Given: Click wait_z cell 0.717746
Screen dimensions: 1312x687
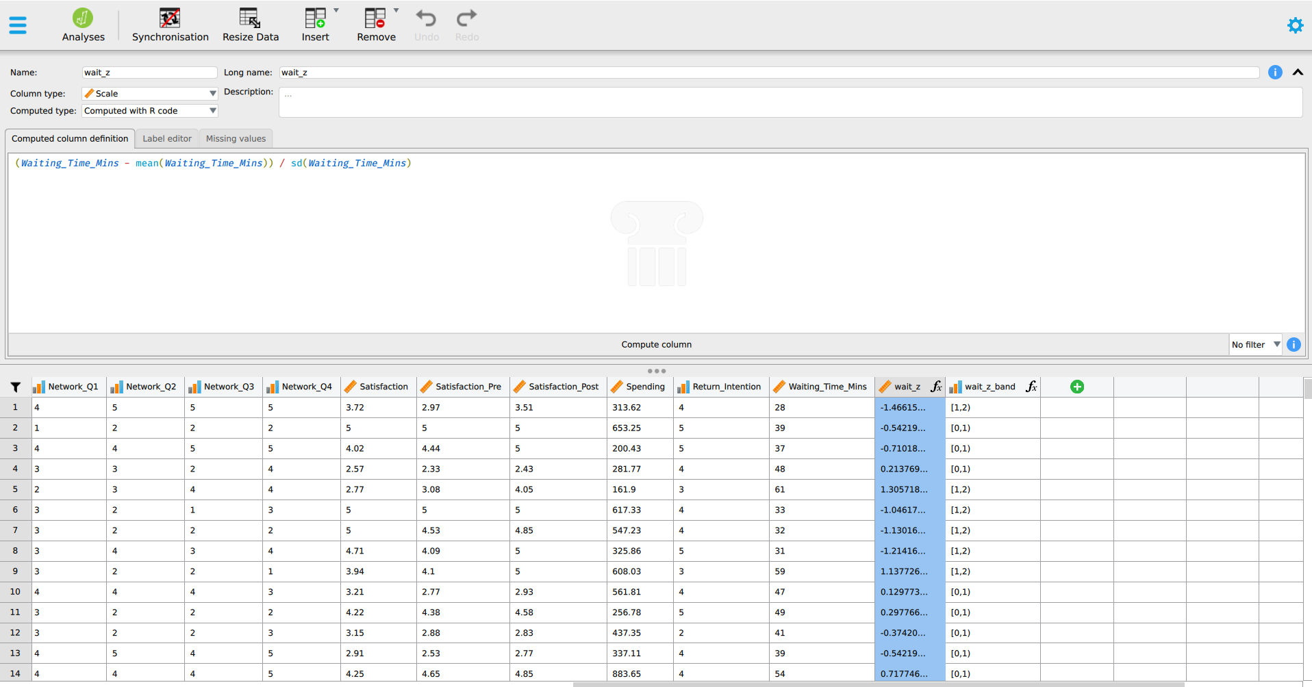Looking at the screenshot, I should point(909,673).
